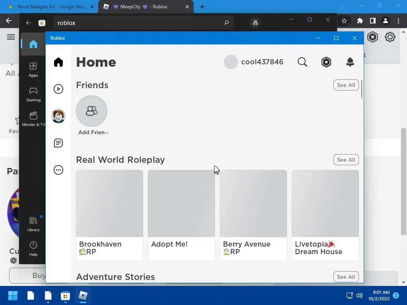This screenshot has width=407, height=305.
Task: Click the Roblox app vertical scrollbar
Action: click(x=362, y=89)
